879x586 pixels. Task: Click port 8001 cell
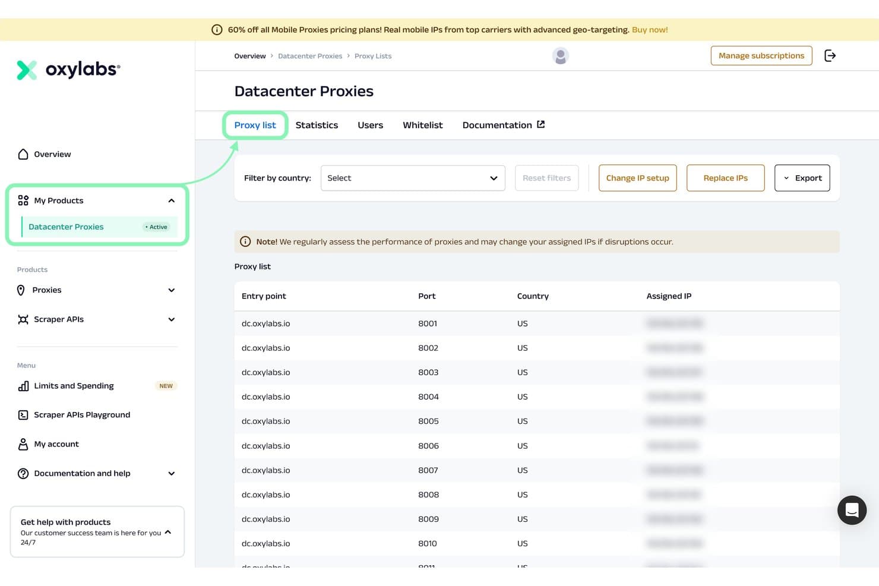[428, 324]
